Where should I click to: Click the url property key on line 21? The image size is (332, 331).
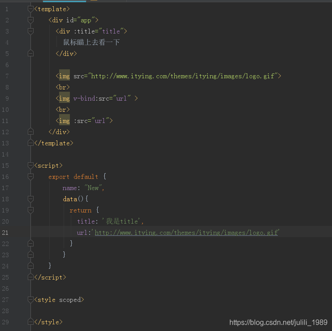(x=82, y=233)
